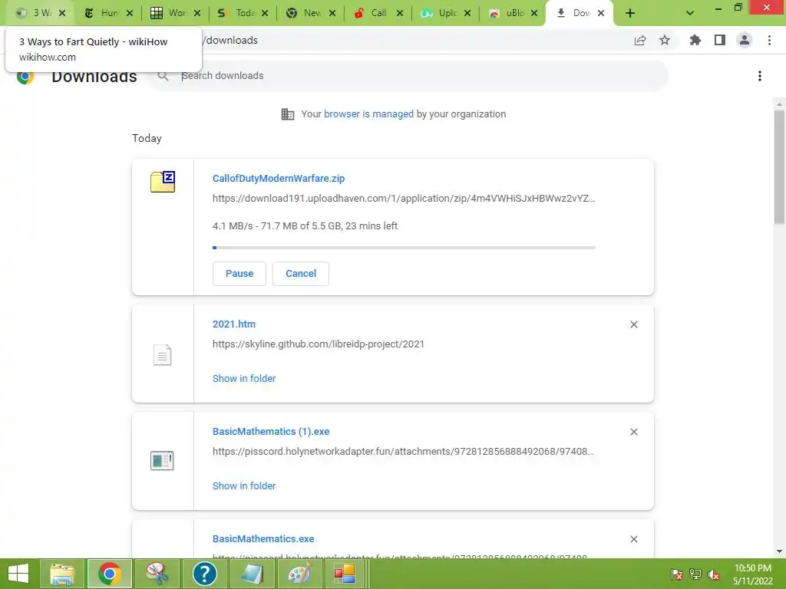Remove 2021.htm from the list

[633, 324]
